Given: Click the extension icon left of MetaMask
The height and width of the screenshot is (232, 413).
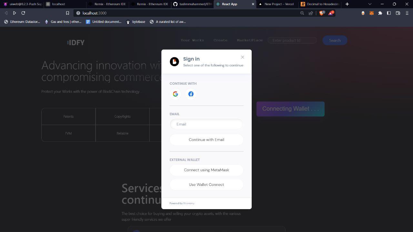Looking at the screenshot, I should coord(363,13).
